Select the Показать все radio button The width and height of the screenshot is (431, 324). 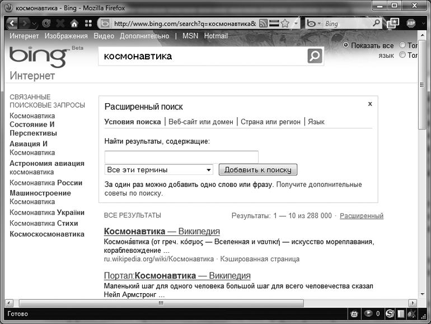345,45
